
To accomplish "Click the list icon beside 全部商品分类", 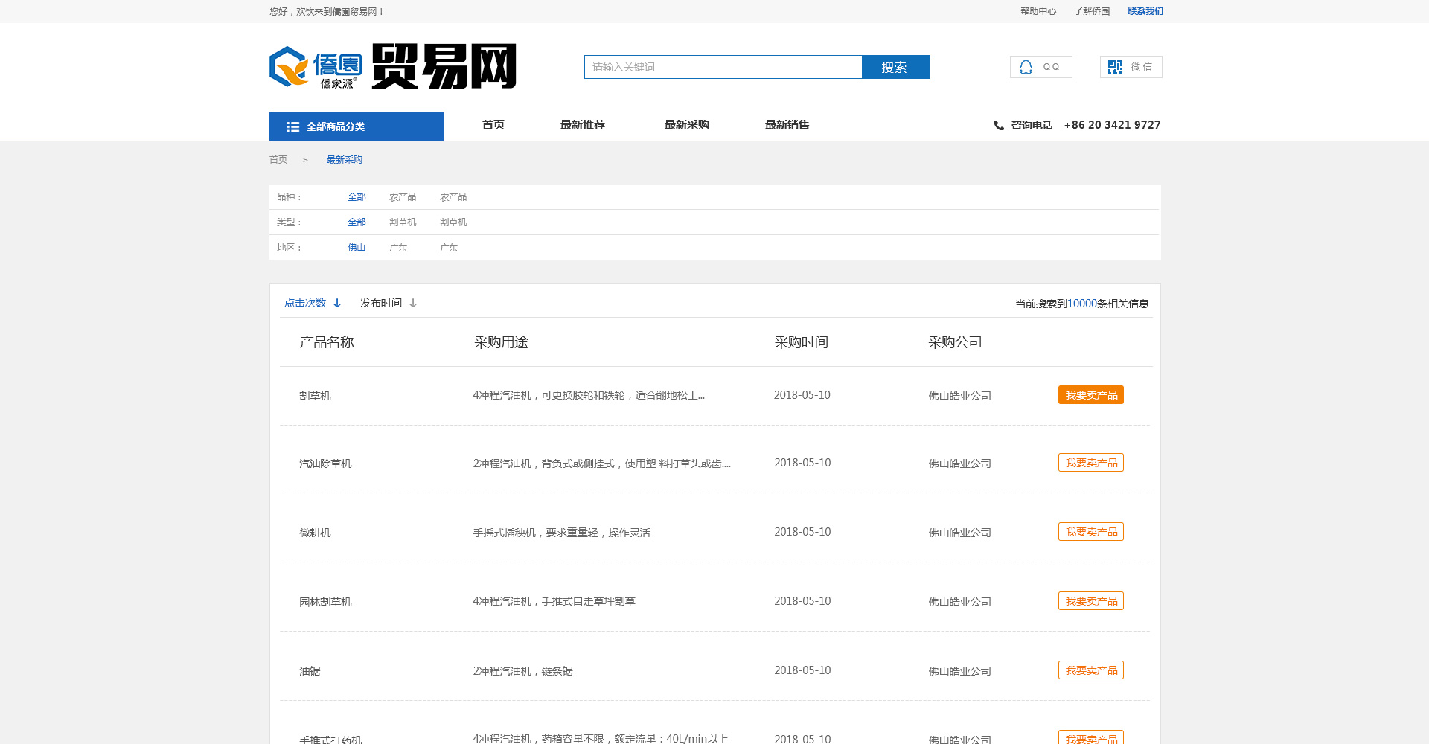I will [x=293, y=127].
